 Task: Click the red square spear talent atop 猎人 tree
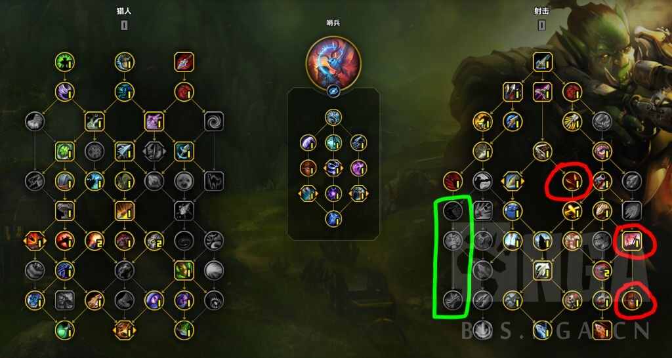(184, 62)
